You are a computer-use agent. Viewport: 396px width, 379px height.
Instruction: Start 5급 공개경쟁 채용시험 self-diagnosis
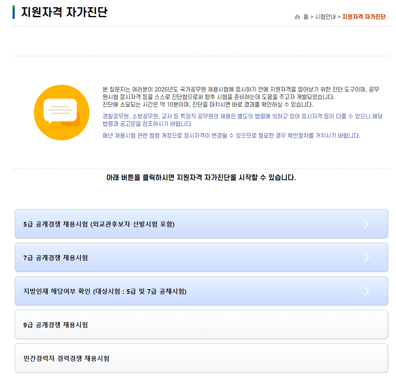pos(201,224)
